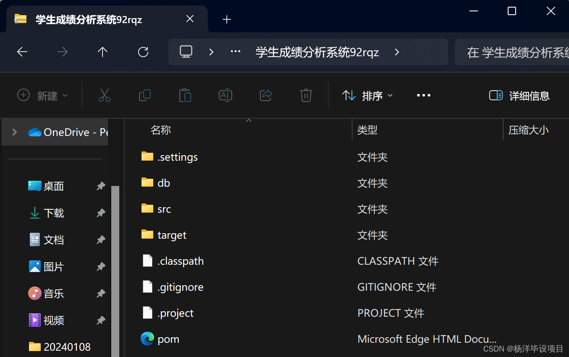Open 音乐 (Music) in the sidebar

(x=46, y=294)
